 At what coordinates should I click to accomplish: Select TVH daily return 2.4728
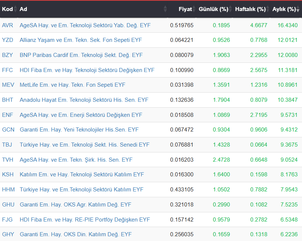click(221, 160)
